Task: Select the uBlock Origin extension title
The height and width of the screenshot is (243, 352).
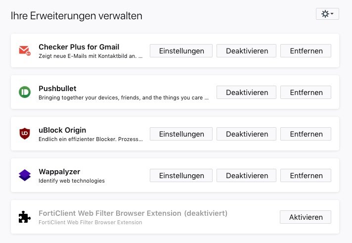Action: 62,130
